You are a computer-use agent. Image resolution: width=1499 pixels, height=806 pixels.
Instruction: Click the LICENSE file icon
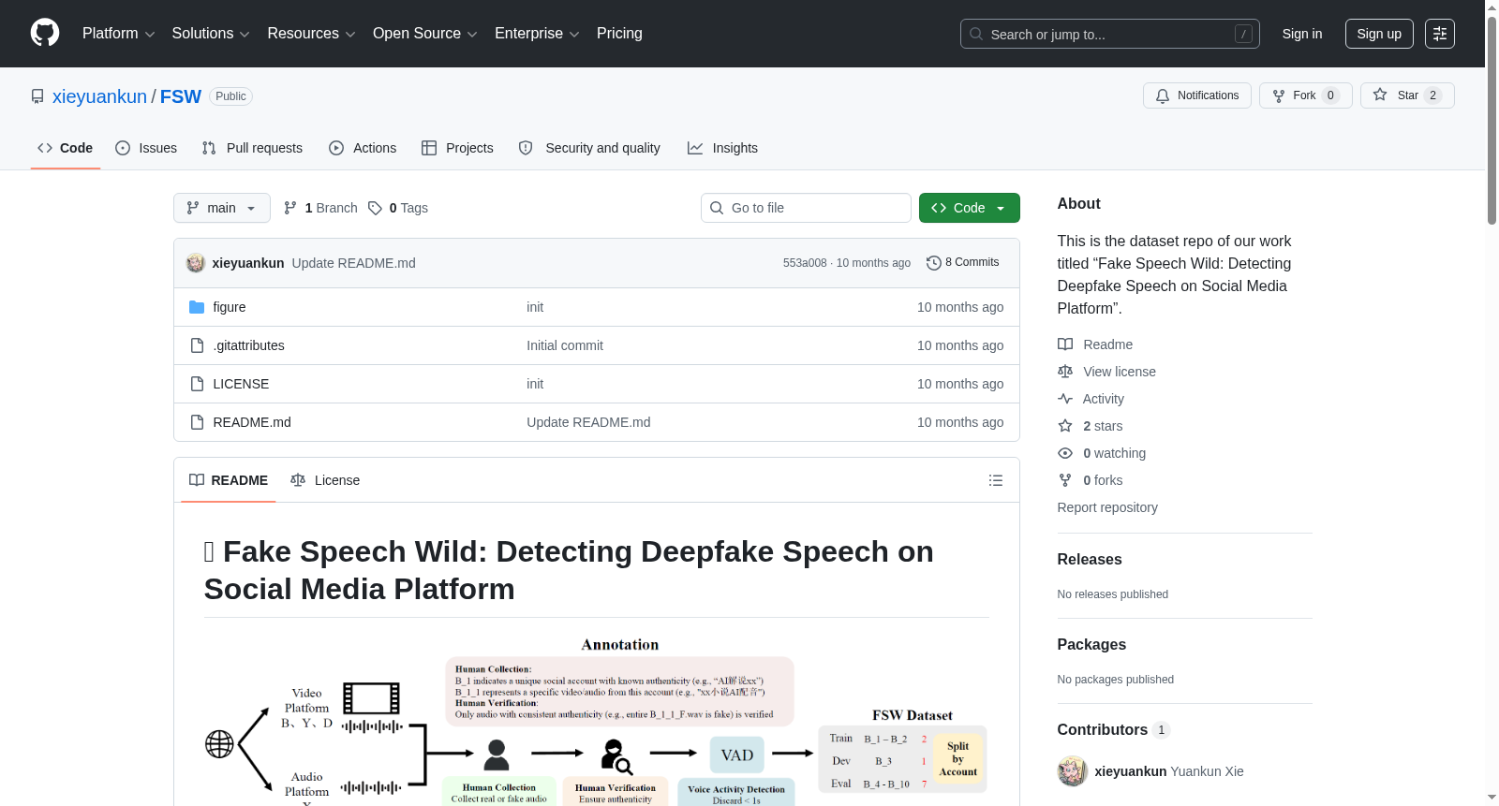(x=197, y=384)
